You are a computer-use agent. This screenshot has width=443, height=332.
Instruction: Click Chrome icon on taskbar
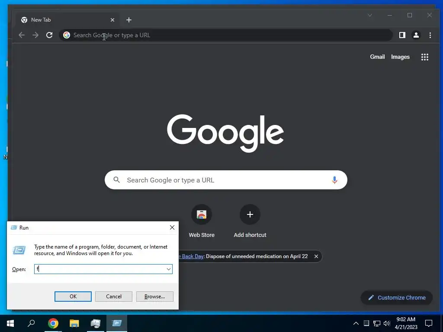tap(53, 323)
